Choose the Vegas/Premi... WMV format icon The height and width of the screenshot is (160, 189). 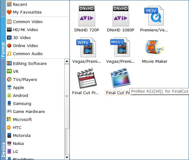pos(86,47)
